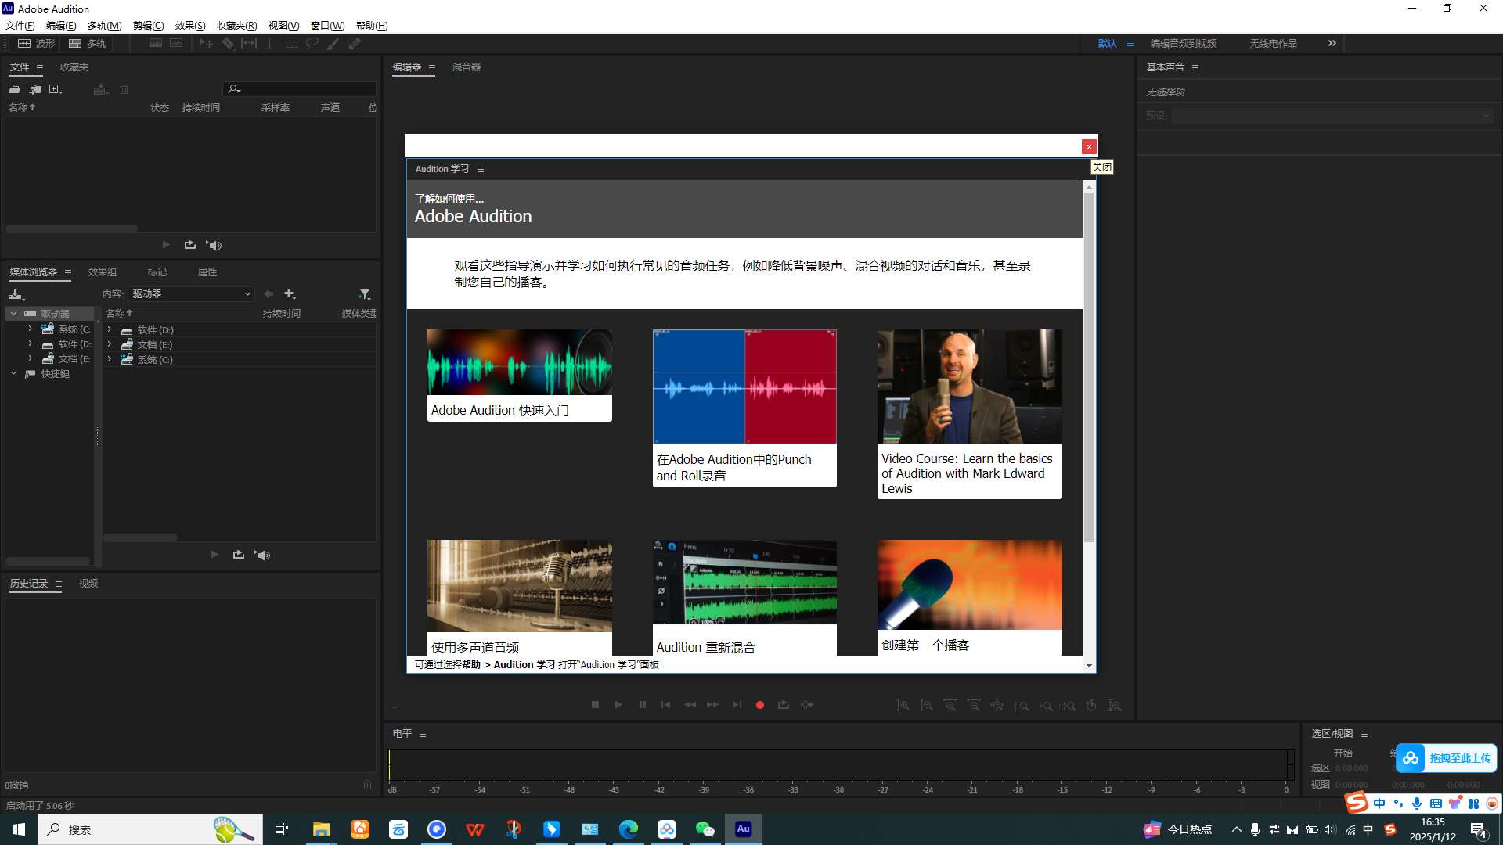This screenshot has height=845, width=1503.
Task: Open the Properties (属性) tab
Action: [207, 272]
